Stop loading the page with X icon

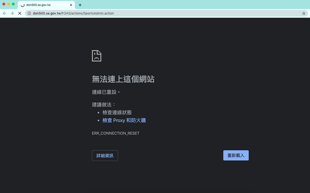pyautogui.click(x=20, y=13)
